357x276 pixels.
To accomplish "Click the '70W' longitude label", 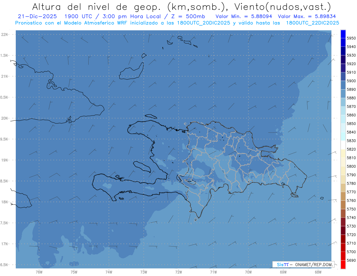I will (x=248, y=272).
